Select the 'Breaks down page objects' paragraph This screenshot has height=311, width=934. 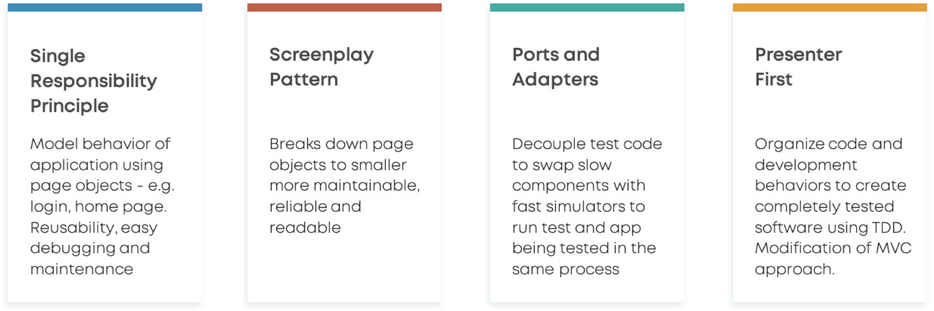click(345, 185)
